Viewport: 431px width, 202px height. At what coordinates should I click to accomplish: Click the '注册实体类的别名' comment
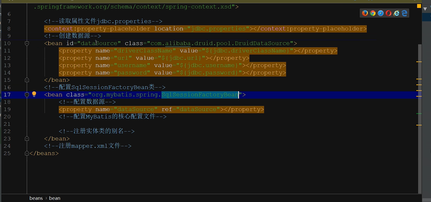(97, 131)
